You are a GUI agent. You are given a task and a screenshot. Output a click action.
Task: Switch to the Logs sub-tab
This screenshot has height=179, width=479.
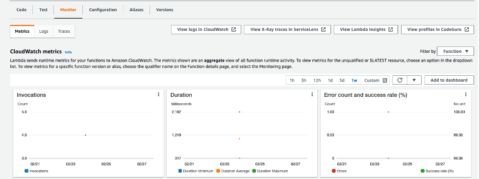click(x=44, y=31)
